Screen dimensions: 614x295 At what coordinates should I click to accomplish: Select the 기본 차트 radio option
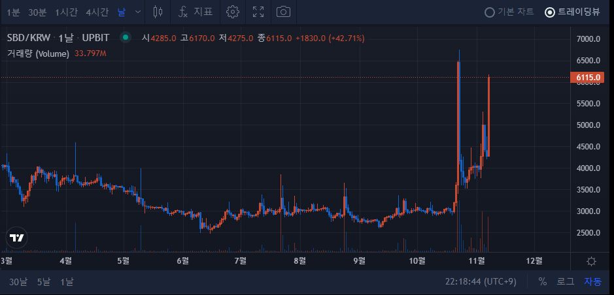coord(509,12)
